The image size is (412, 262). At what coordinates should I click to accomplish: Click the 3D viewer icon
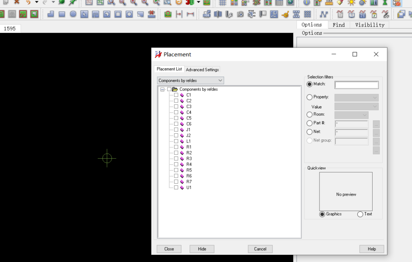pos(190,2)
